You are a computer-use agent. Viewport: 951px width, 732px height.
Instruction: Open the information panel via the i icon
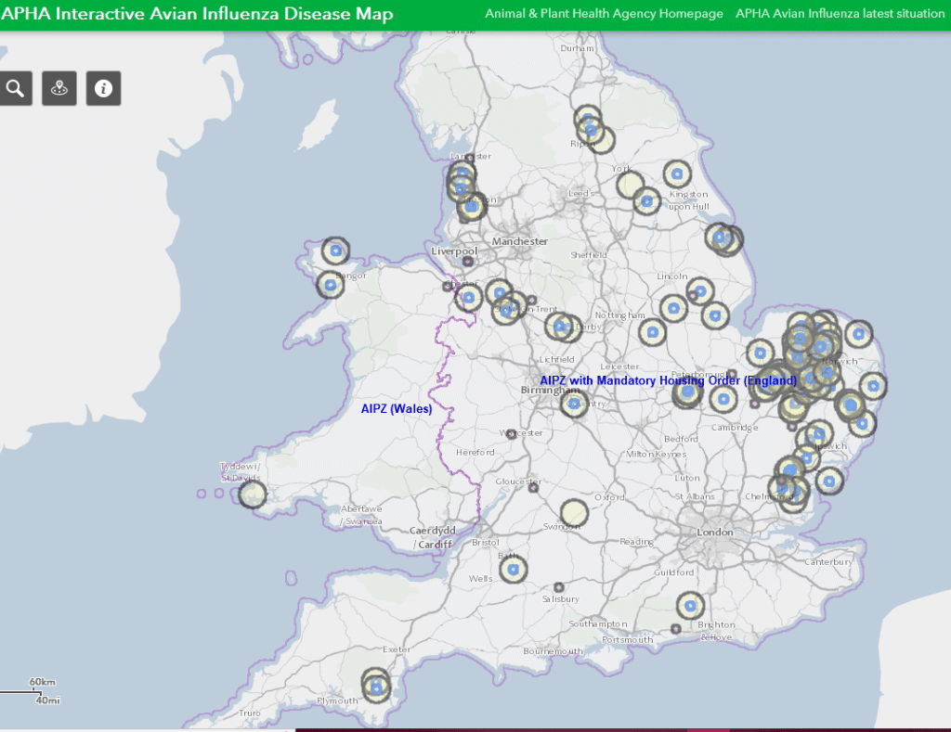point(103,88)
